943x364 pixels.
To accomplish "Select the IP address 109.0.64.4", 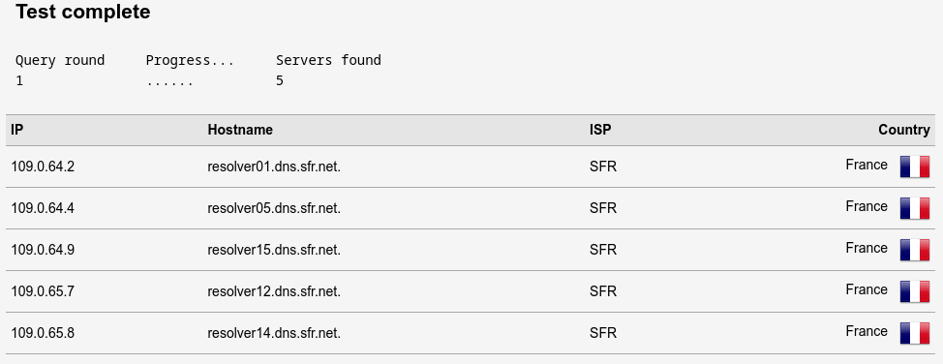I will point(43,208).
